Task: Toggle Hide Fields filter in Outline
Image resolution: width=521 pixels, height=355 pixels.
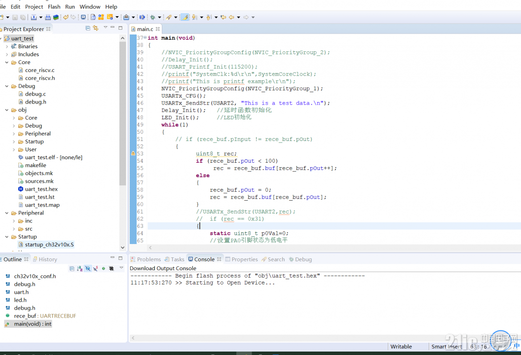Action: 88,268
